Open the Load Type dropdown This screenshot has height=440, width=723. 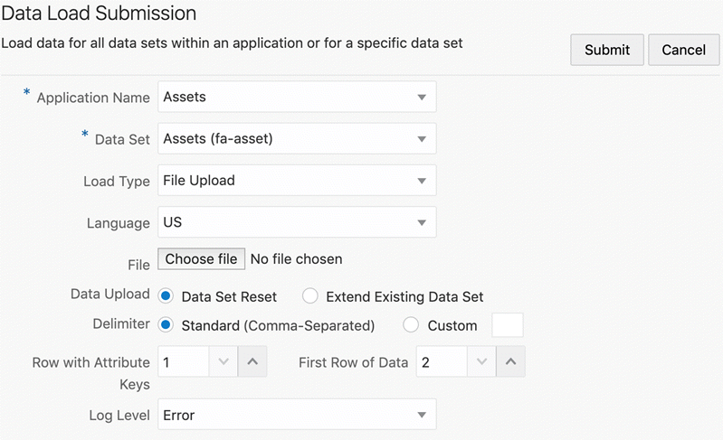point(297,181)
